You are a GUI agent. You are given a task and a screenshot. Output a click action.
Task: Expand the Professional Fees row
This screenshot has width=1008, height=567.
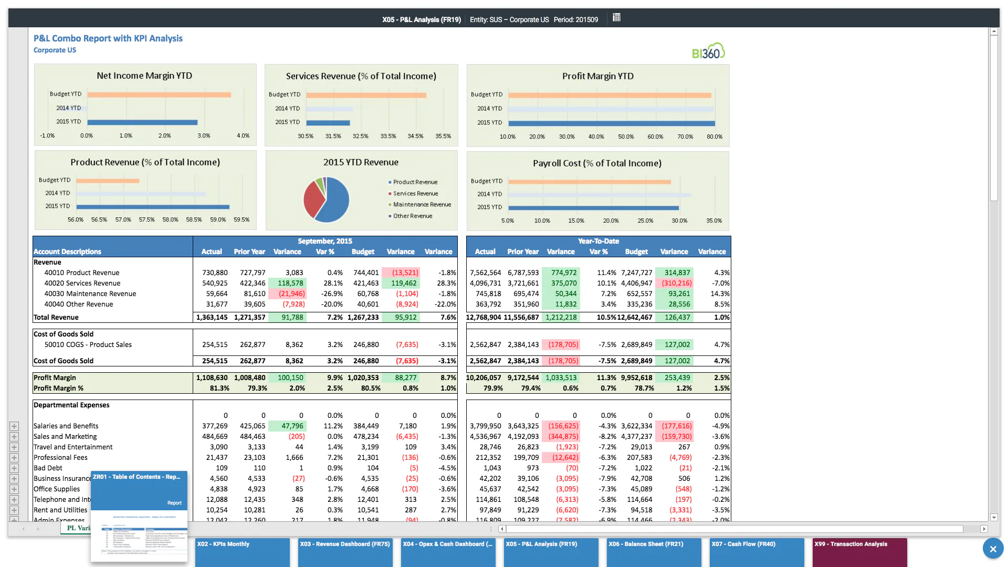pyautogui.click(x=14, y=457)
